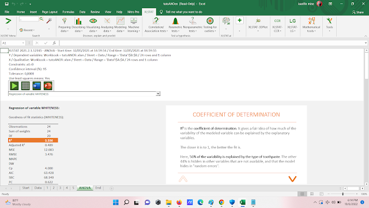The width and height of the screenshot is (369, 208).
Task: Open the XLSTAT Menu arrow icon
Action: (x=8, y=21)
